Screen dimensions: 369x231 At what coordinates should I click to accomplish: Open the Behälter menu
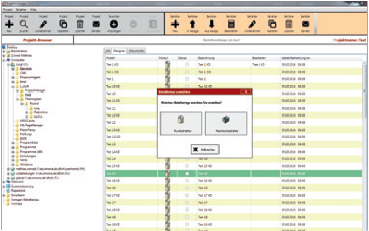[18, 10]
